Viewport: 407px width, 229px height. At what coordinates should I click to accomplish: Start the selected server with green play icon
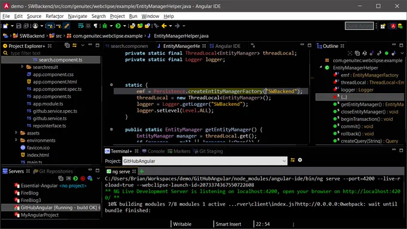coord(75,178)
